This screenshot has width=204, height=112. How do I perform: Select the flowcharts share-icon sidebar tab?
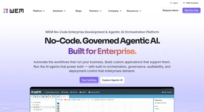pyautogui.click(x=32, y=97)
